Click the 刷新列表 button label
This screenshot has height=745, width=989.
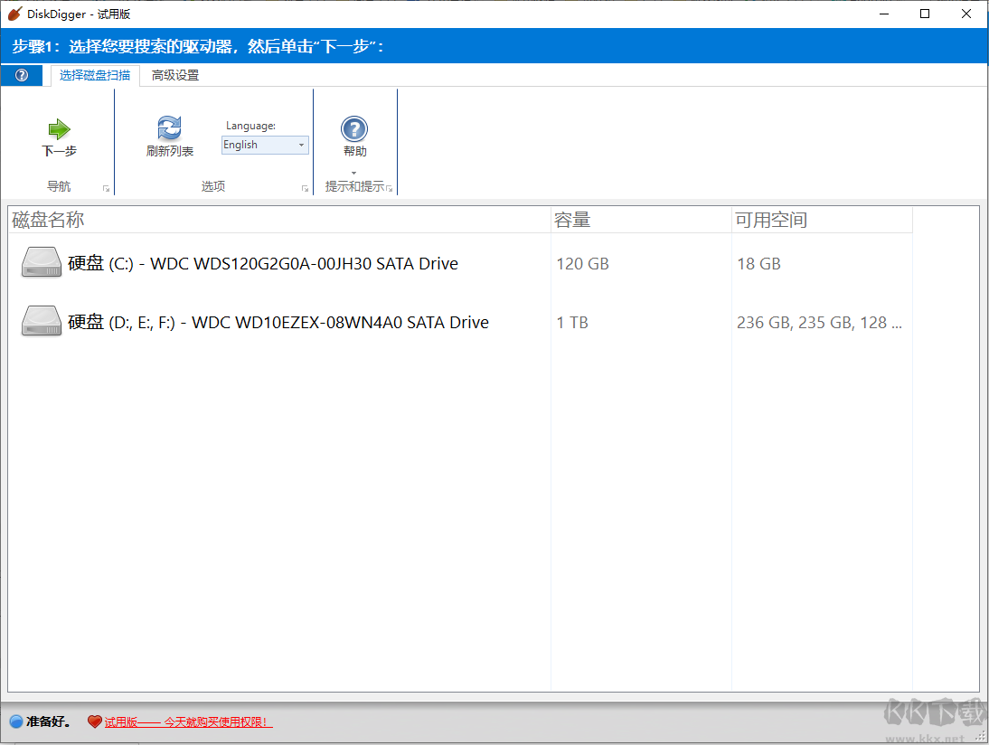tap(170, 151)
